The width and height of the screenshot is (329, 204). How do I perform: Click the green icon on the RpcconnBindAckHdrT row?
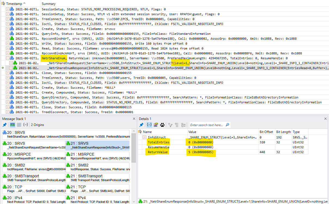point(12,53)
